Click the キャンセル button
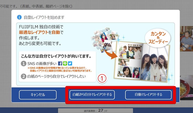This screenshot has height=113, width=193. click(38, 95)
